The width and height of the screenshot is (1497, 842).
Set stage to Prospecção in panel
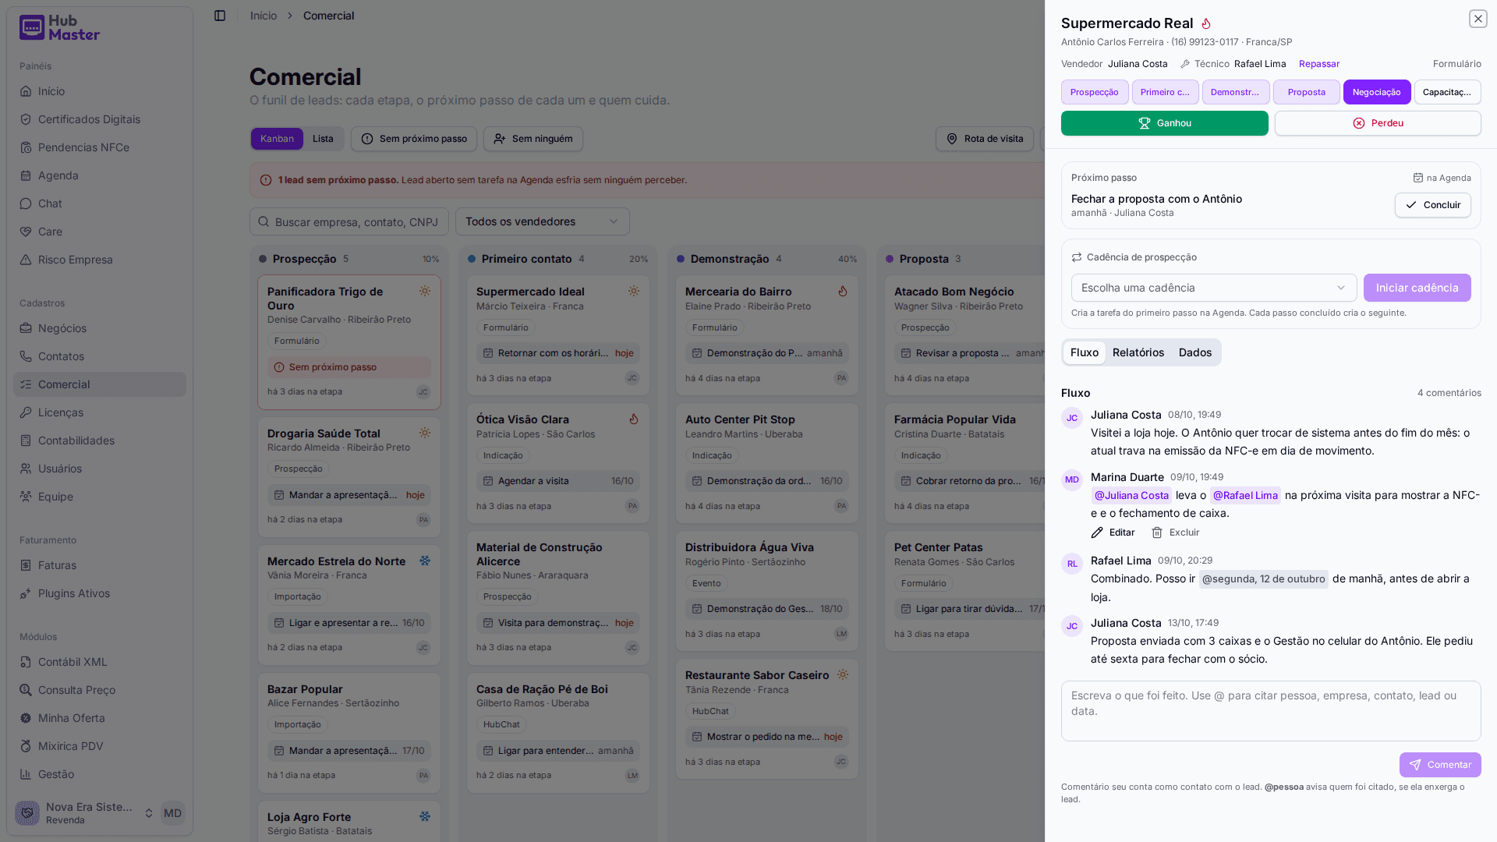[1094, 92]
